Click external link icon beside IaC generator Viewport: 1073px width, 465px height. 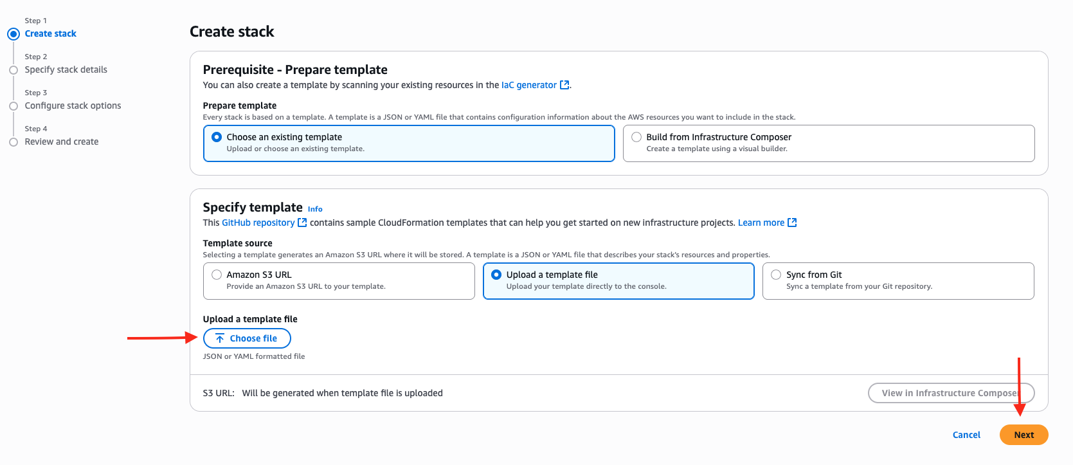click(564, 85)
